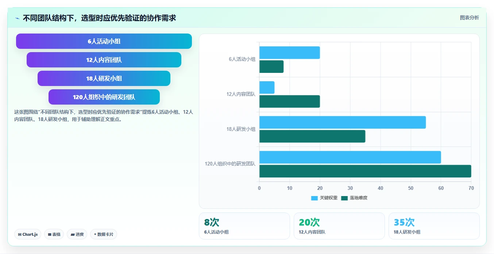Image resolution: width=494 pixels, height=254 pixels.
Task: Click the x-axis tick value 30
Action: point(350,188)
